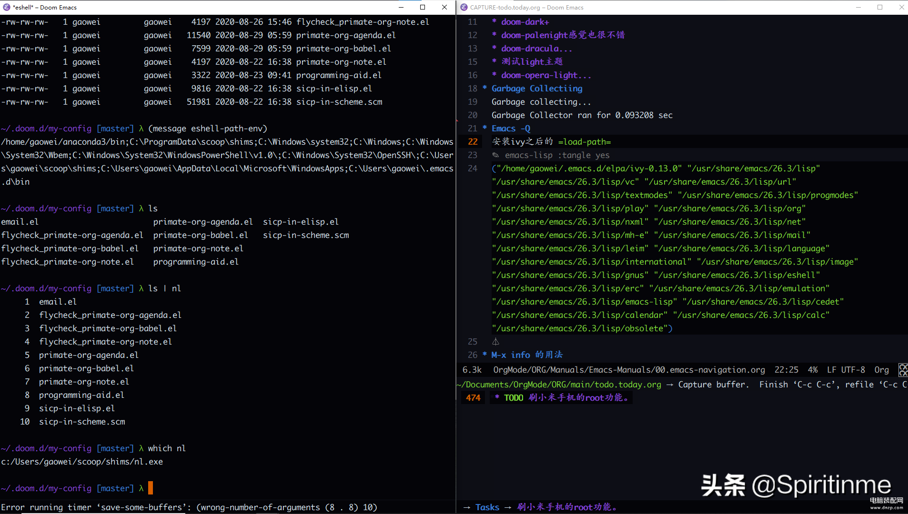Click the '/usr/share/emacs/26.3/lisp/vc' path string

[565, 182]
